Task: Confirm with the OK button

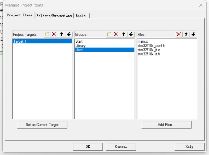Action: [88, 147]
